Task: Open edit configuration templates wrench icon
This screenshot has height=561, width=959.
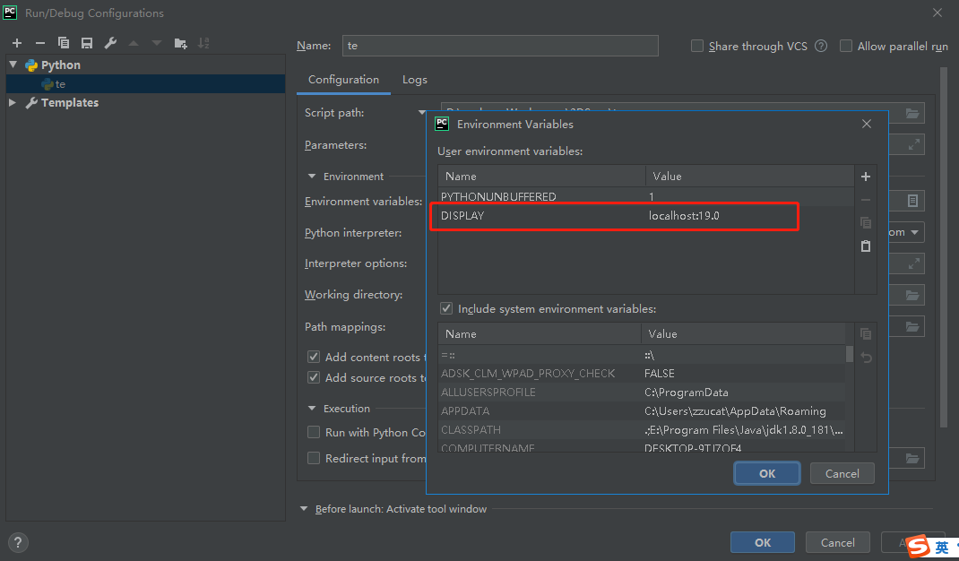Action: (109, 42)
